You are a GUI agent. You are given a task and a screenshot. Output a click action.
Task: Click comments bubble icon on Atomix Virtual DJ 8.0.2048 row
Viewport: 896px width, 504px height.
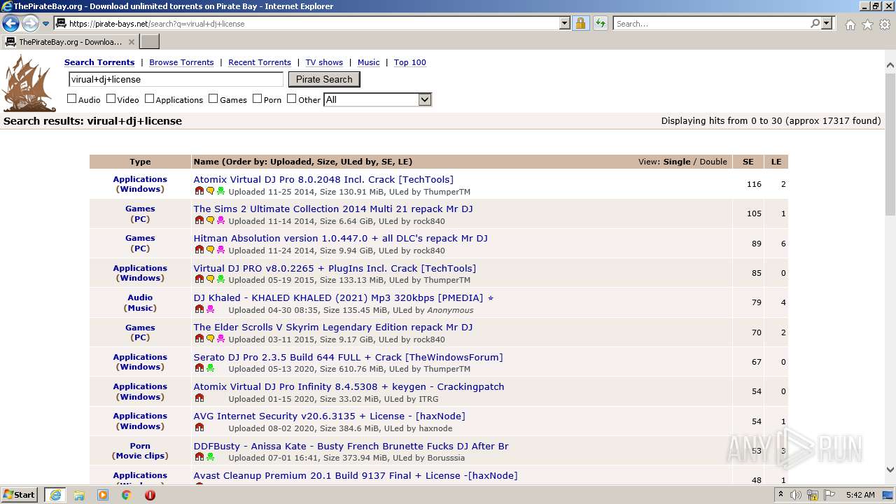(210, 191)
